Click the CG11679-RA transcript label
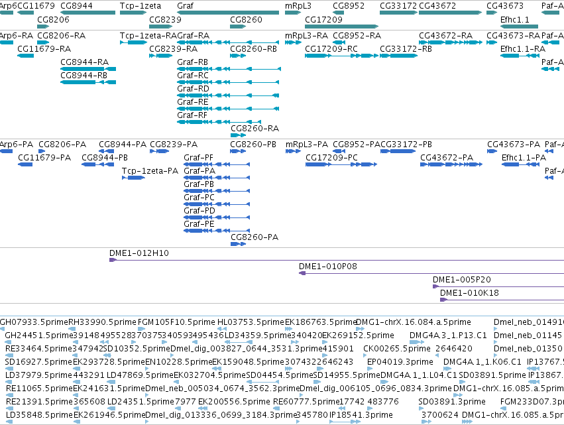The image size is (564, 425). 44,48
